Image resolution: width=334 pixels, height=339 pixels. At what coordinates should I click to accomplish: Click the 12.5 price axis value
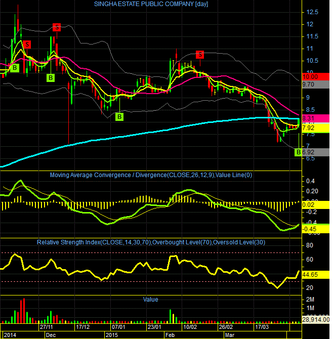(x=312, y=12)
